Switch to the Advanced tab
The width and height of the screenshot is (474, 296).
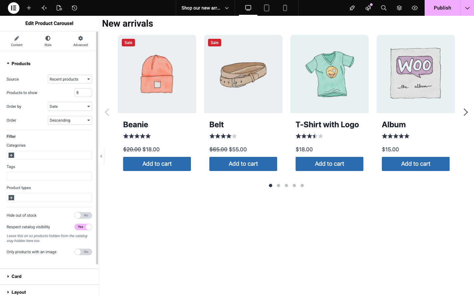[x=81, y=41]
